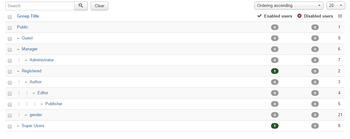Click the red Disabled users cross icon
350x139 pixels.
[300, 16]
